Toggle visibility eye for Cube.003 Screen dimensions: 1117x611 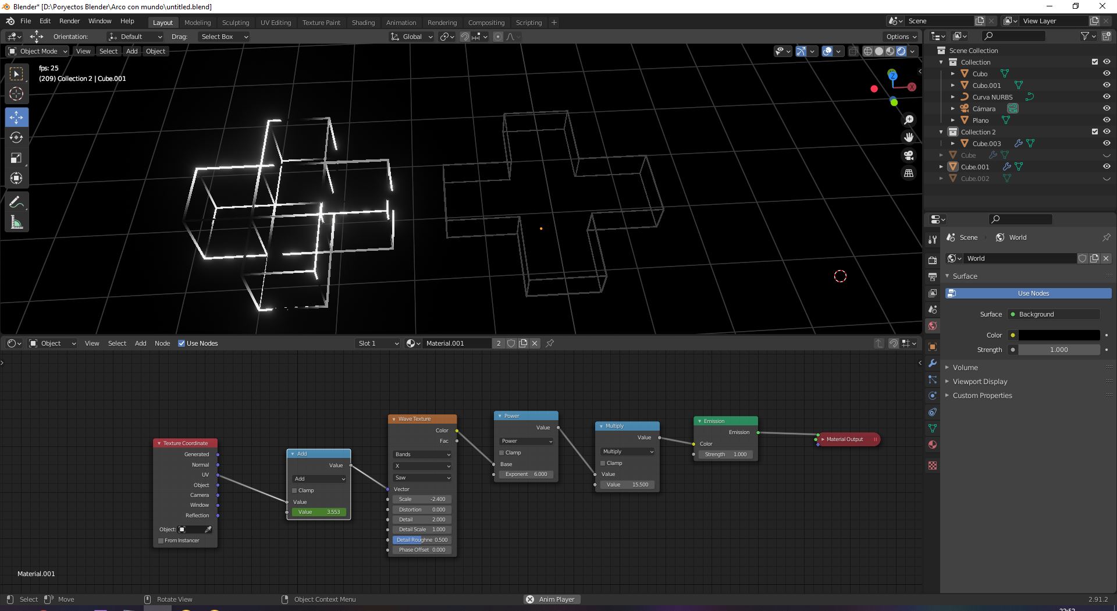pos(1107,143)
